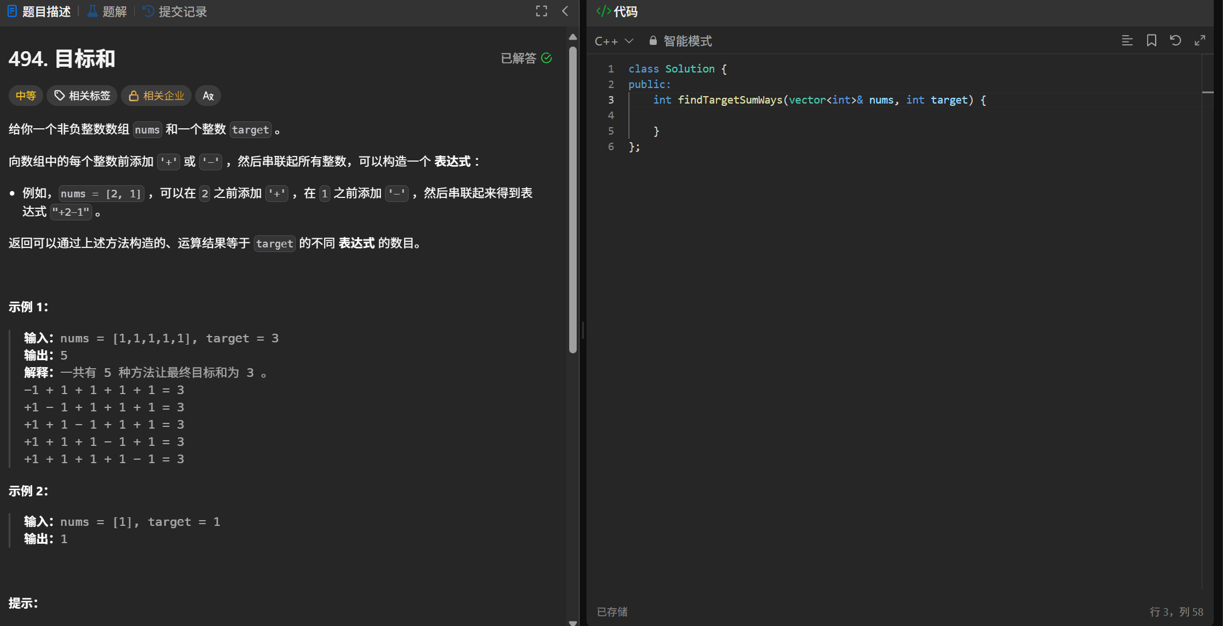Expand the 相关标签 related tags
1223x626 pixels.
[x=82, y=96]
